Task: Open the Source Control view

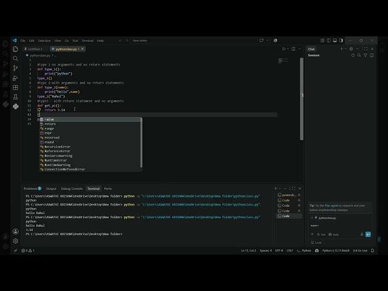Action: (x=15, y=68)
